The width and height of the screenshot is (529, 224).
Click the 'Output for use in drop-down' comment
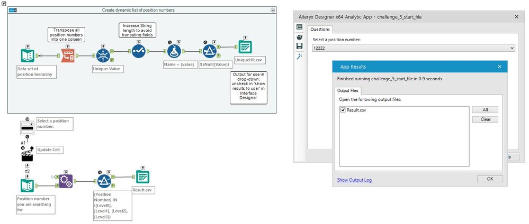249,87
